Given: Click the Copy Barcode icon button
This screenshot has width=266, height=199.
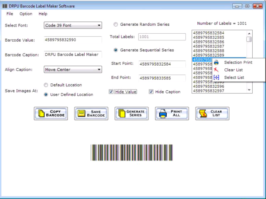Looking at the screenshot, I should pos(42,113).
